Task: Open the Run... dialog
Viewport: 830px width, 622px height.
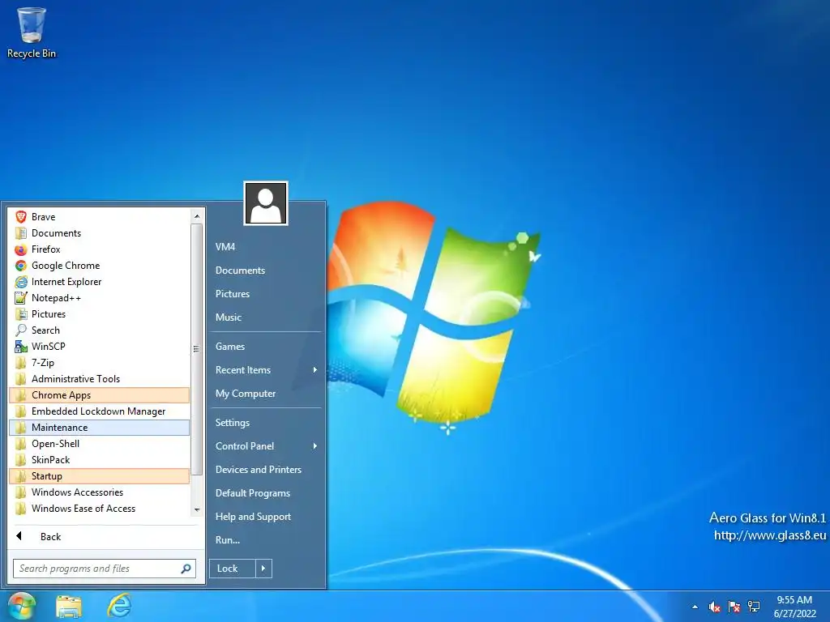Action: pos(228,540)
